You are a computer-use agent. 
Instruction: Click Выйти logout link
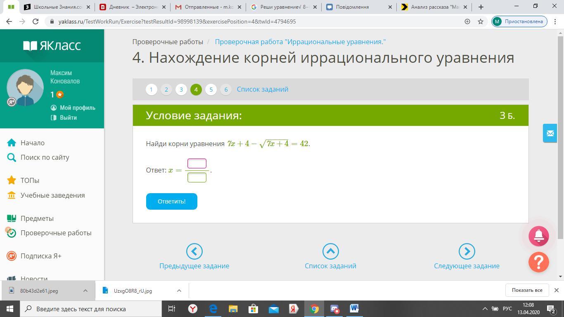pyautogui.click(x=68, y=118)
